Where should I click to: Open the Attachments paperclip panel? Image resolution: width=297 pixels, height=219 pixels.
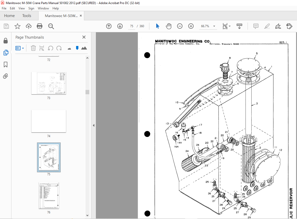click(6, 76)
